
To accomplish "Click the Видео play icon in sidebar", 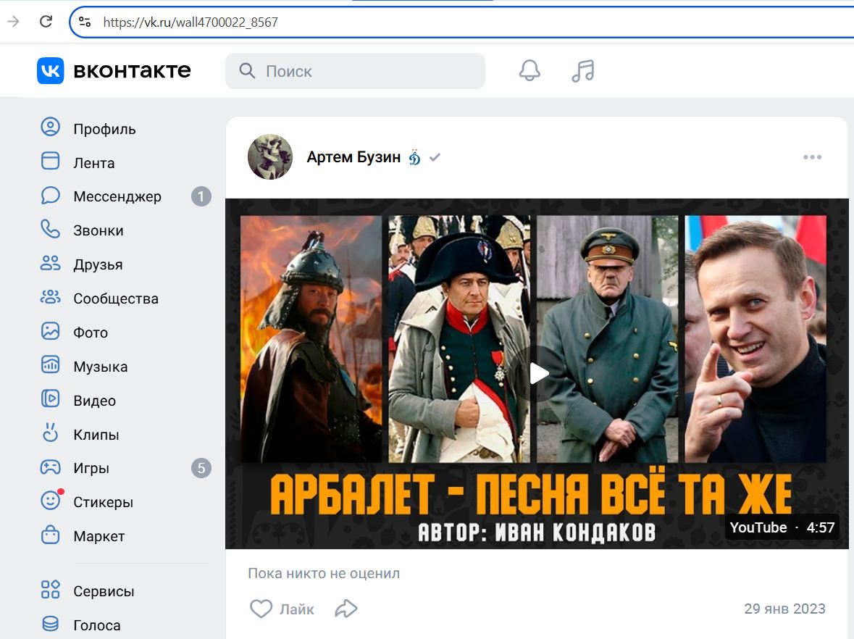I will [50, 398].
